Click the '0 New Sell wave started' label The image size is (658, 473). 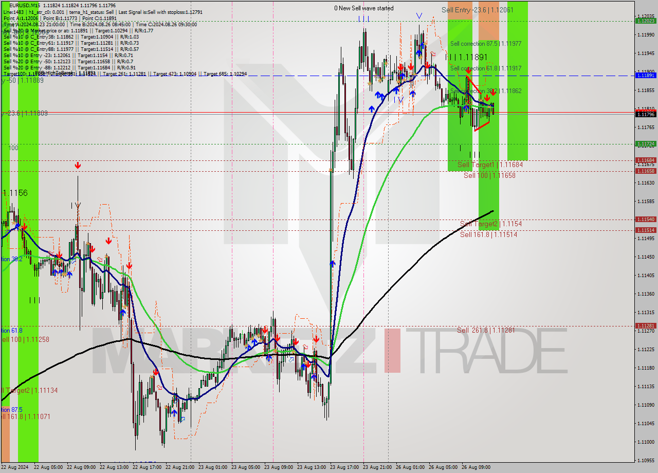pyautogui.click(x=364, y=8)
